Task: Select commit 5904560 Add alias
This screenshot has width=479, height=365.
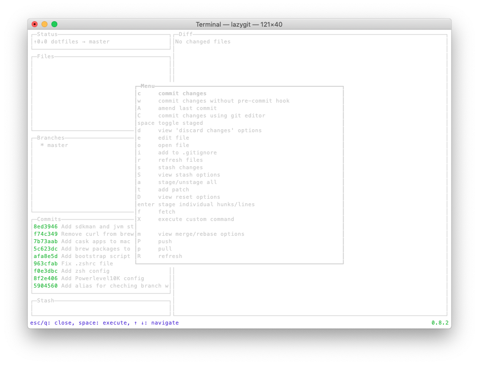Action: tap(101, 286)
